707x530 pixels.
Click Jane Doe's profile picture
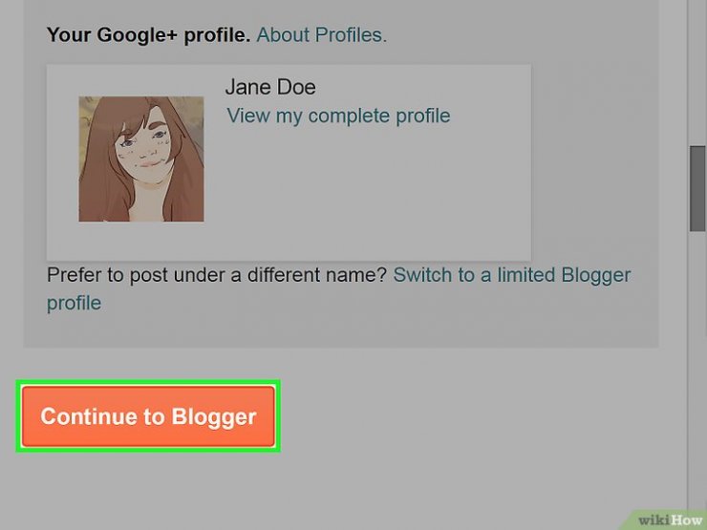point(141,159)
